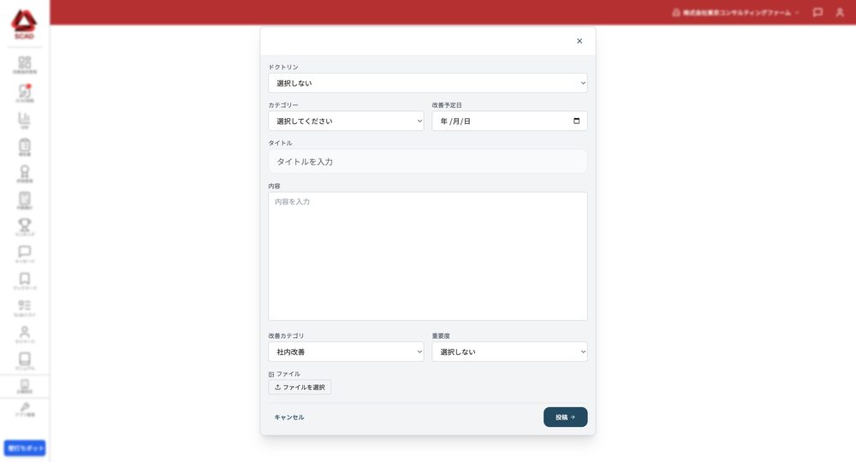Screen dimensions: 856x462
Task: Open calendar picker for 改善予定日
Action: pyautogui.click(x=576, y=121)
